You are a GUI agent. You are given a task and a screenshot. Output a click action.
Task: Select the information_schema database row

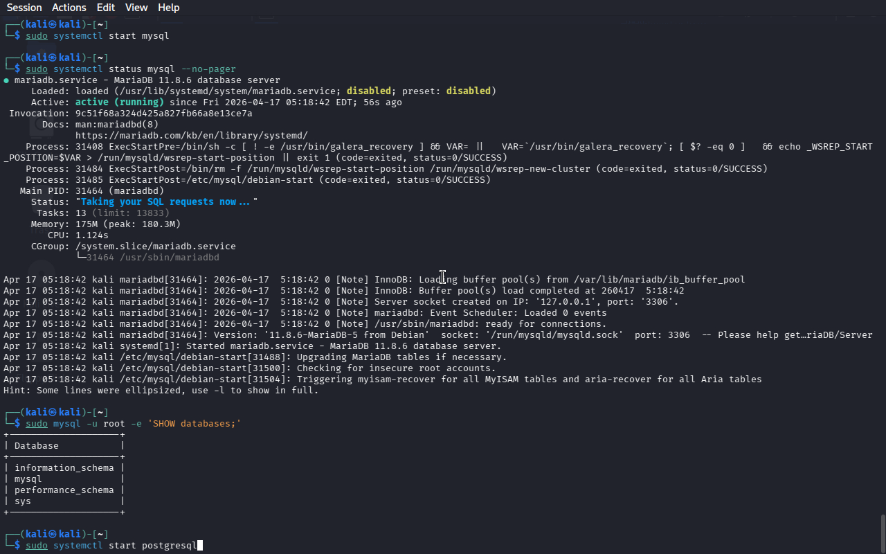click(x=64, y=468)
